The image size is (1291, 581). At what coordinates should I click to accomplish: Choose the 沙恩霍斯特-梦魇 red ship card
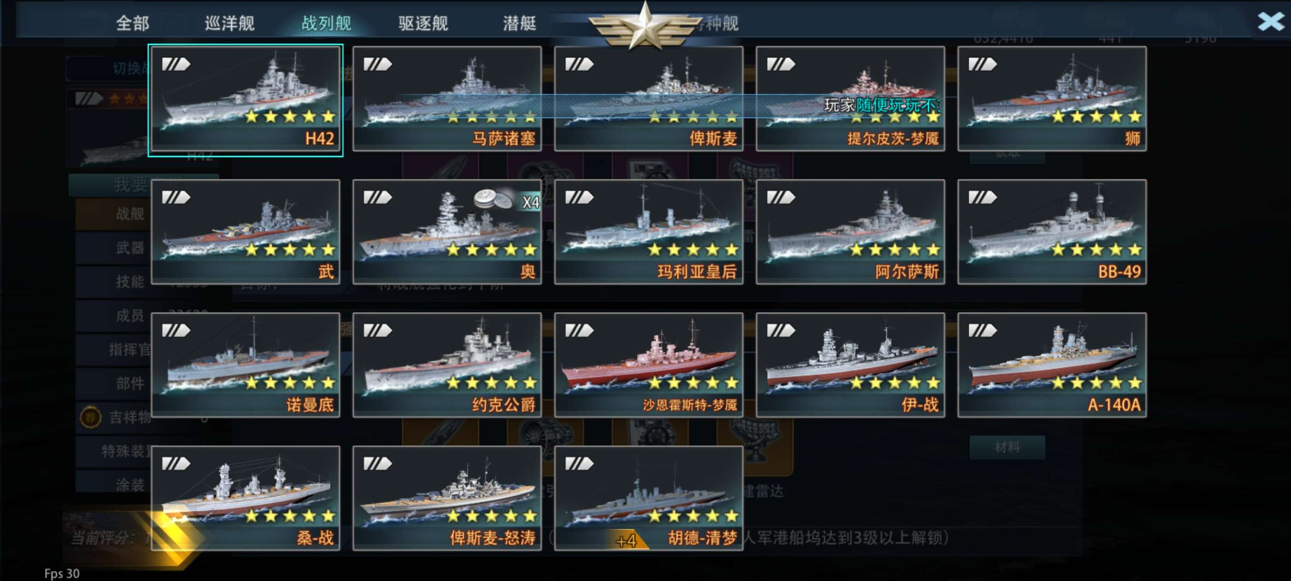coord(649,365)
